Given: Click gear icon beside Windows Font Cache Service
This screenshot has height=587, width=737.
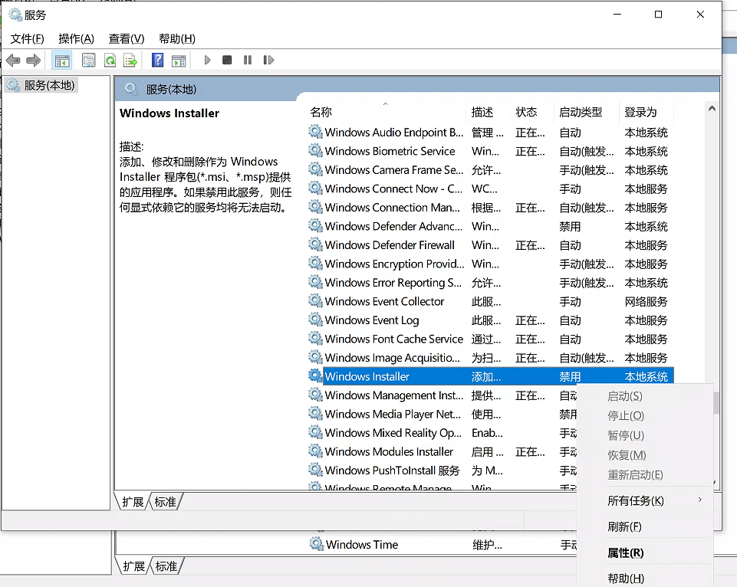Looking at the screenshot, I should (315, 338).
